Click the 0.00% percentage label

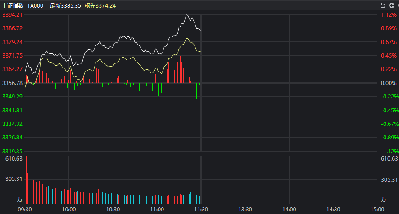389,83
